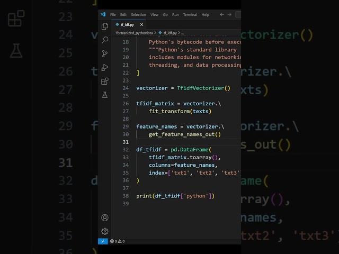This screenshot has width=339, height=254.
Task: Click pd.DataFrame in line 32
Action: pyautogui.click(x=190, y=150)
